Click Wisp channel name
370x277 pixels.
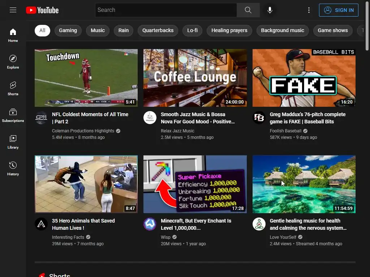tap(165, 237)
